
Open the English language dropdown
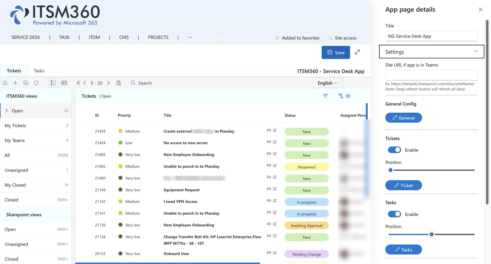[x=327, y=83]
